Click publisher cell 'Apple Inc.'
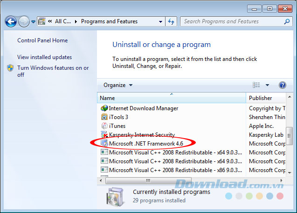 pyautogui.click(x=262, y=126)
